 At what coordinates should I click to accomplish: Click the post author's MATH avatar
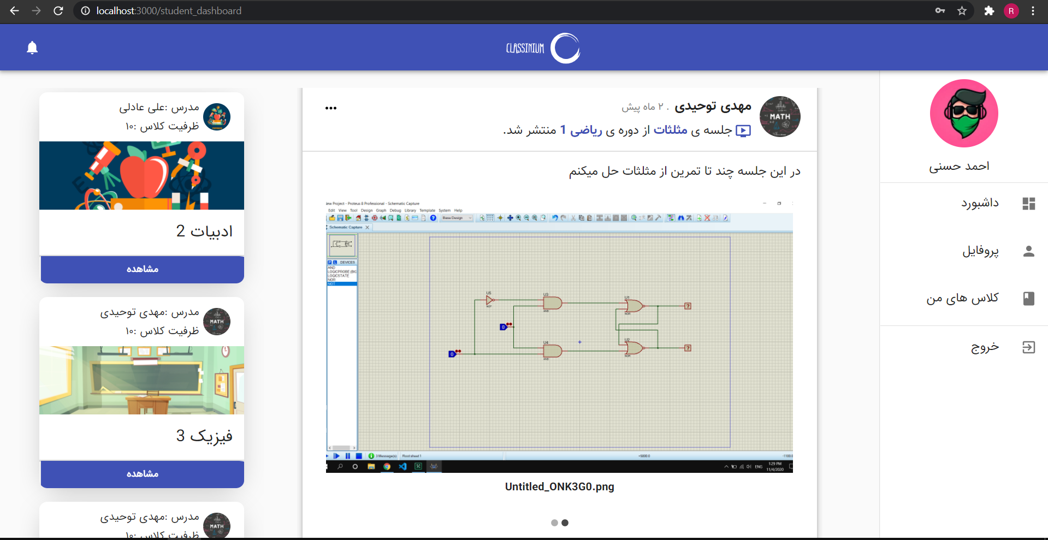[x=780, y=116]
